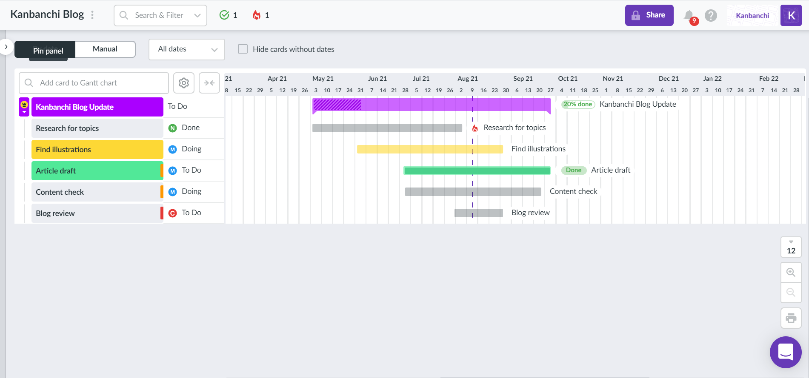
Task: Focus the Add card to Gantt chart field
Action: (94, 83)
